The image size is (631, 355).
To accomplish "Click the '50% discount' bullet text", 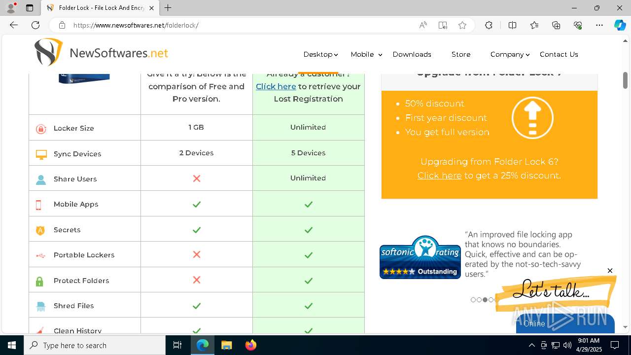I will coord(435,104).
